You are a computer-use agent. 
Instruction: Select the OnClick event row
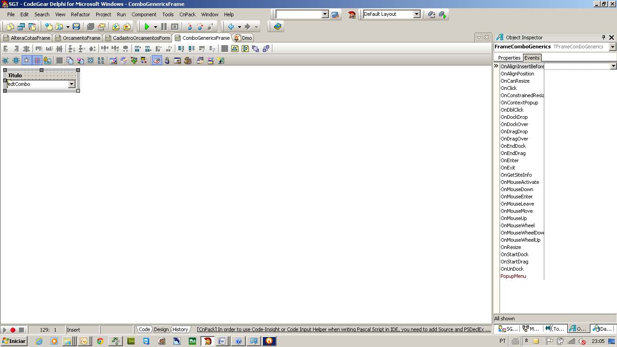(x=509, y=88)
